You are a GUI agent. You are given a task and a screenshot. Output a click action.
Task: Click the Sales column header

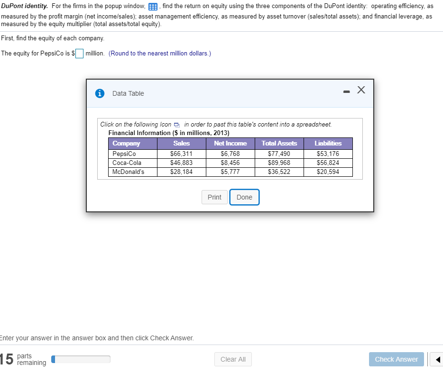point(182,144)
